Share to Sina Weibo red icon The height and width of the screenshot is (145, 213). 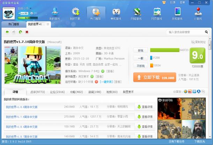[190, 92]
